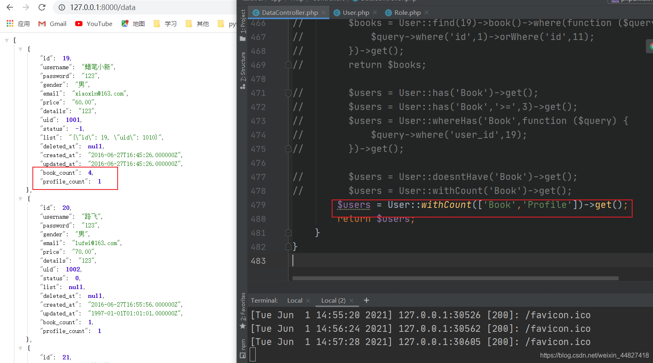The width and height of the screenshot is (653, 363).
Task: Open the Gmail bookmark
Action: pyautogui.click(x=52, y=24)
